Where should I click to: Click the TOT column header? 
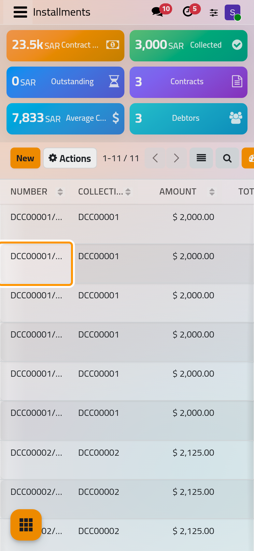point(246,192)
